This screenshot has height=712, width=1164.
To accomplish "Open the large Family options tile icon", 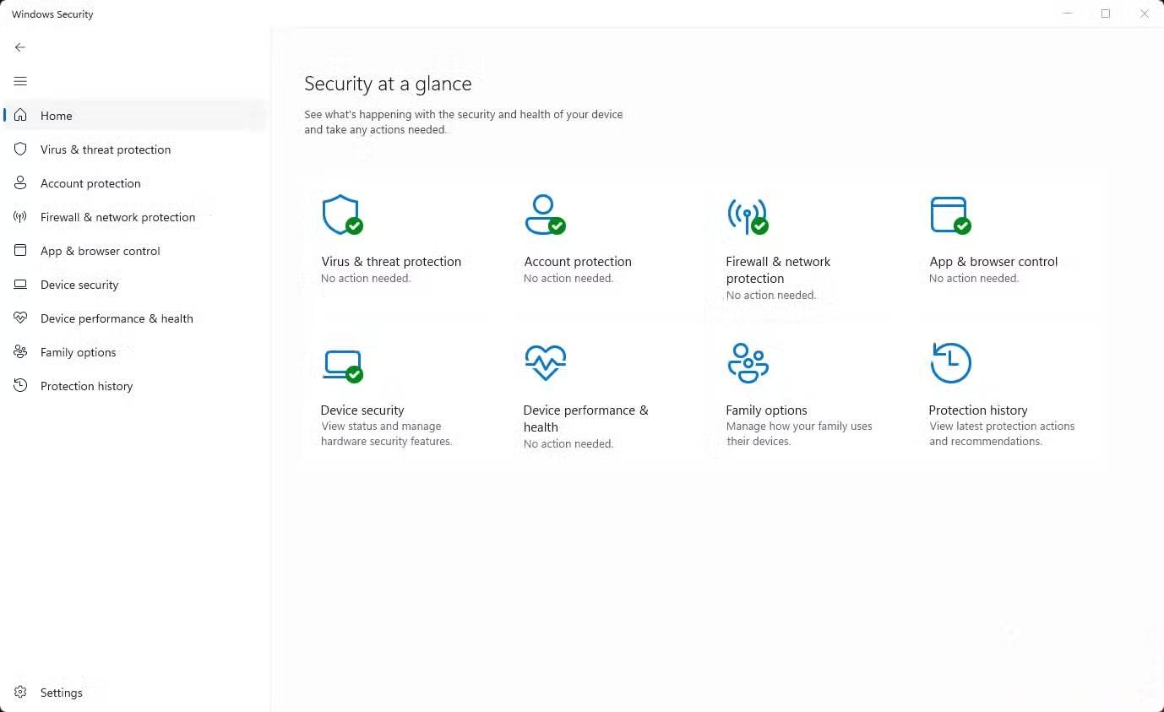I will tap(748, 363).
